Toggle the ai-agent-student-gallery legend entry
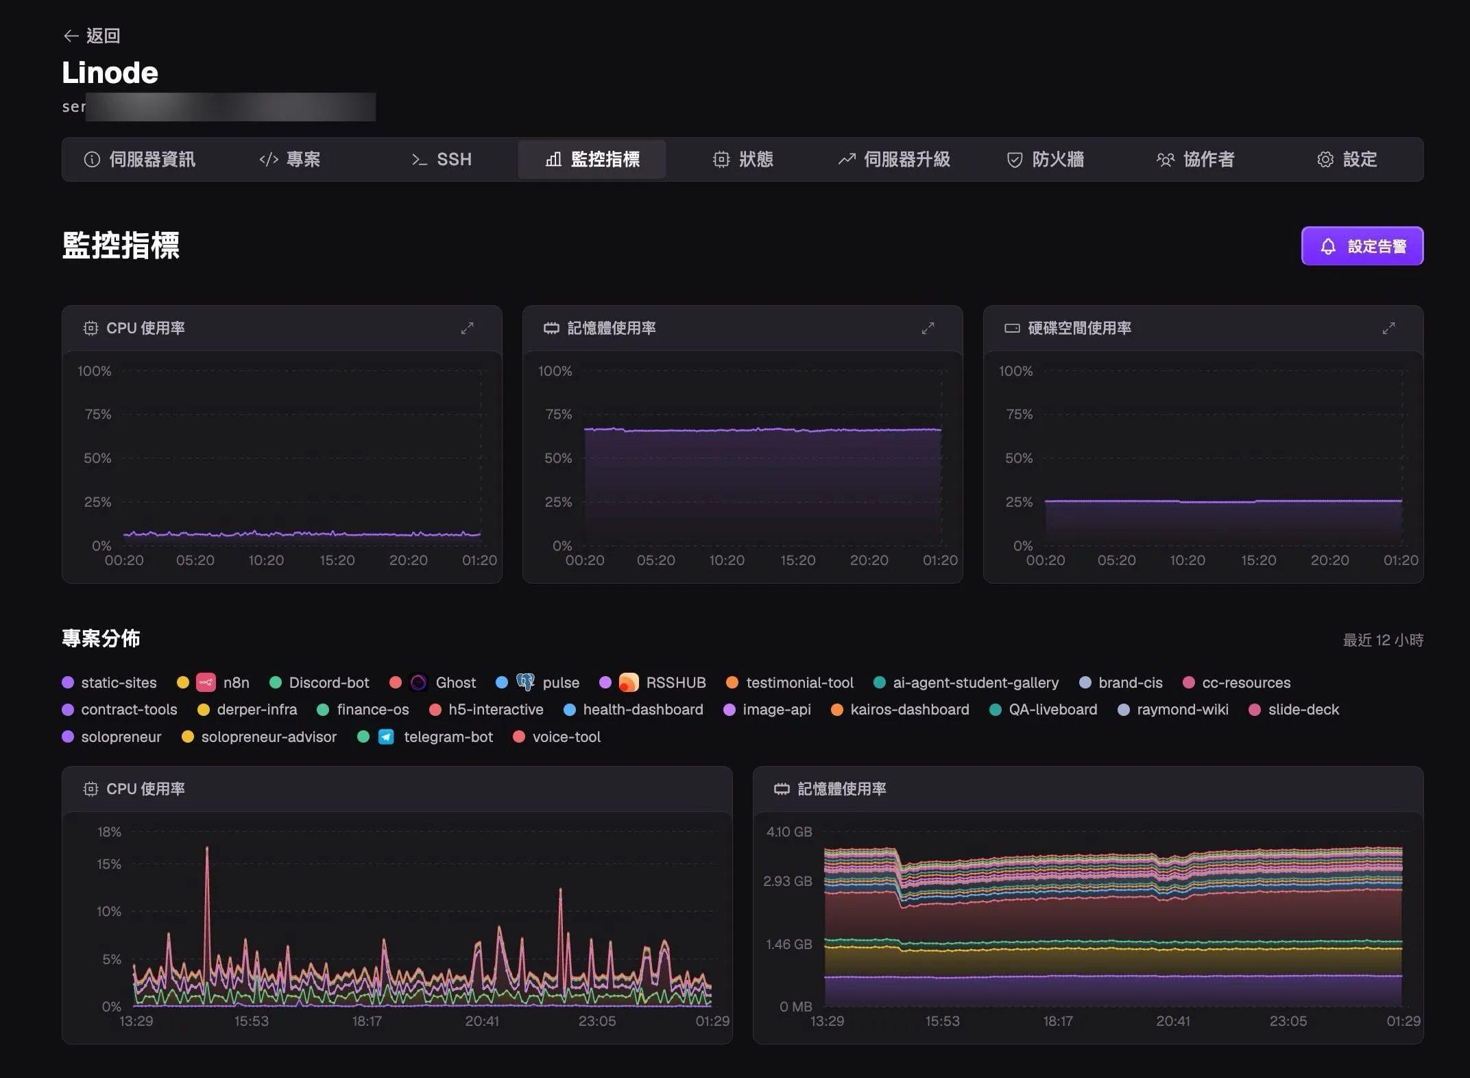Viewport: 1470px width, 1078px height. 966,682
